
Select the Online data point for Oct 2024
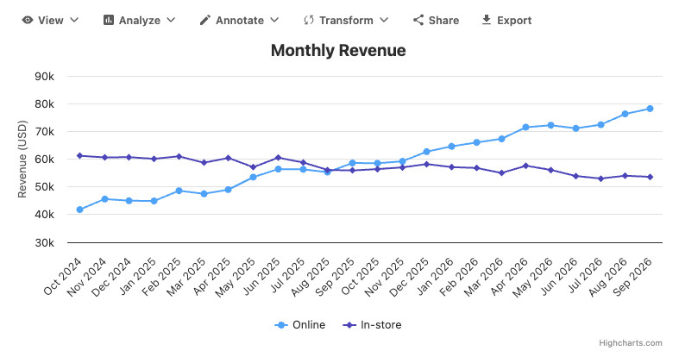point(79,210)
